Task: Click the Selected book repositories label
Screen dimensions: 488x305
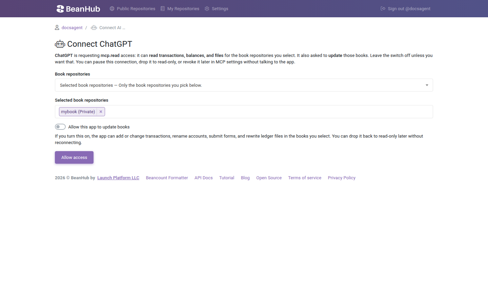Action: pos(82,100)
